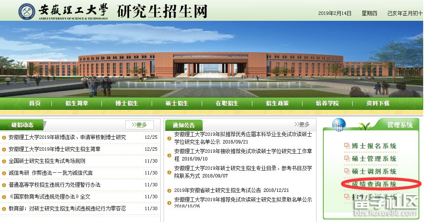Open the 成绩查询系统 link
424x222 pixels.
tap(374, 184)
